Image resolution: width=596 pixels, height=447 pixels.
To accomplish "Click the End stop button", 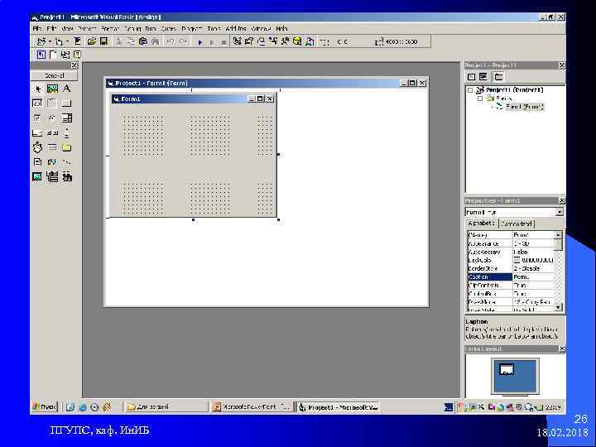I will pyautogui.click(x=223, y=42).
